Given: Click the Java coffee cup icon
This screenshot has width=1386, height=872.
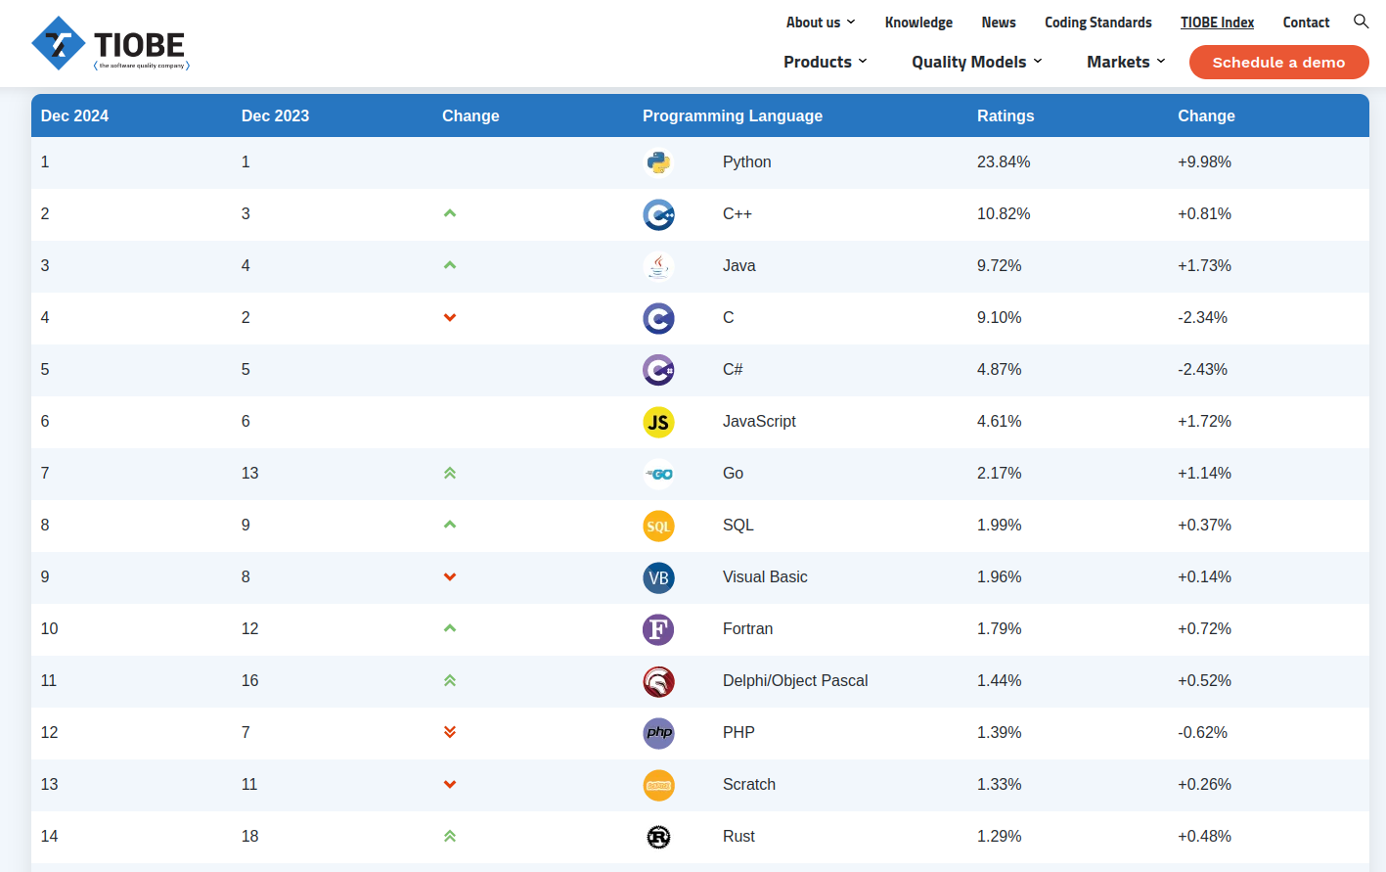Looking at the screenshot, I should (x=658, y=265).
